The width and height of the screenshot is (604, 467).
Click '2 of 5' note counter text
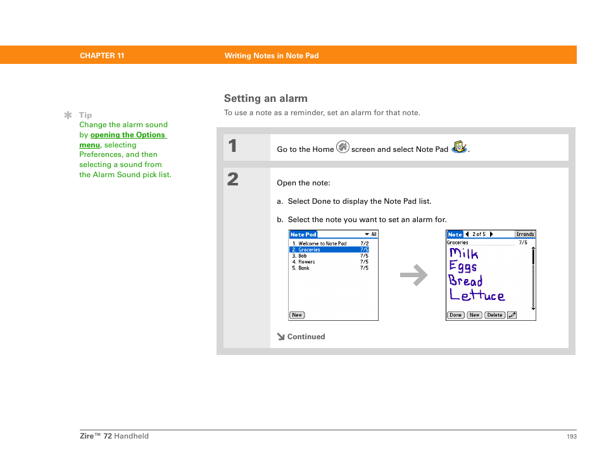click(x=479, y=234)
